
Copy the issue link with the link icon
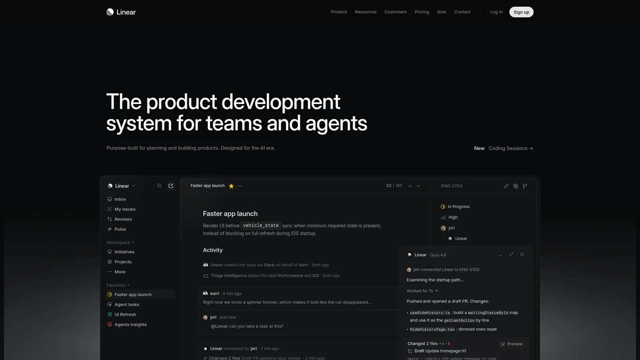tap(506, 186)
